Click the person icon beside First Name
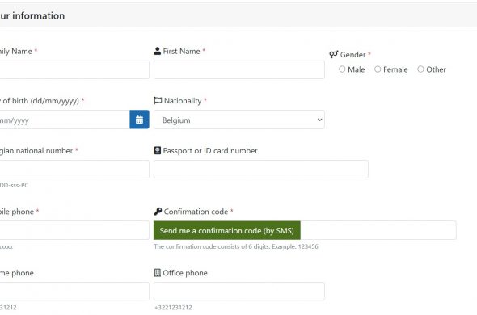 pyautogui.click(x=158, y=51)
